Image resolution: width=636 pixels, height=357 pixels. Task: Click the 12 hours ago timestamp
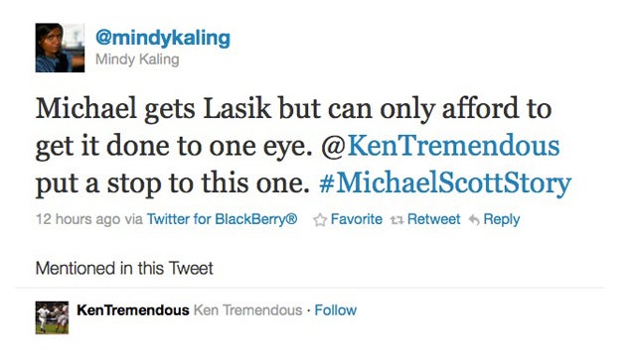[78, 219]
